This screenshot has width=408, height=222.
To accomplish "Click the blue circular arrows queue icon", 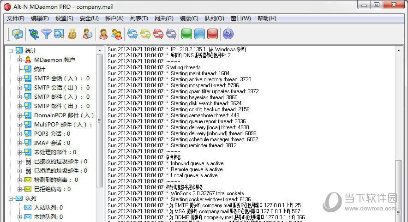I will (132, 34).
